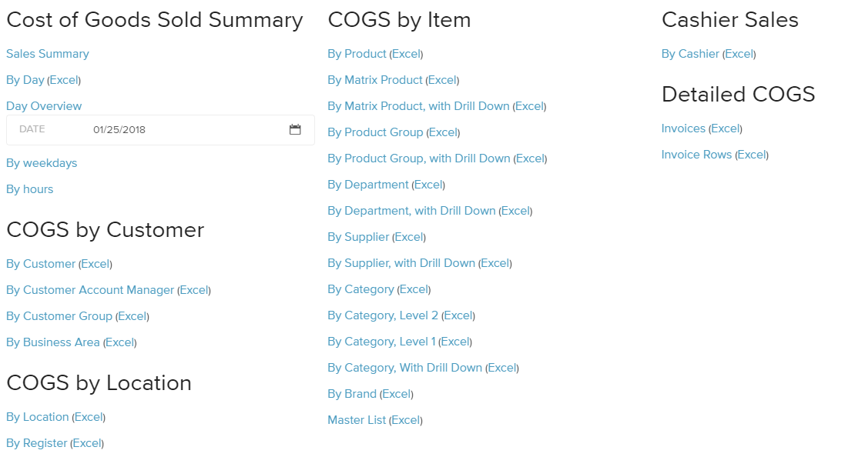The image size is (865, 457).
Task: Open By Matrix Product, with Drill Down
Action: [x=419, y=106]
